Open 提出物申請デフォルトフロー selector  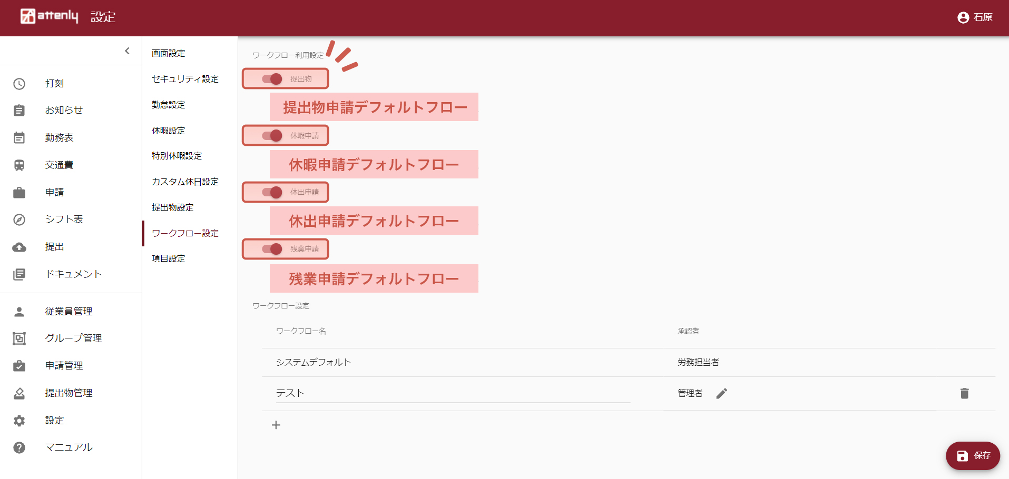click(374, 107)
